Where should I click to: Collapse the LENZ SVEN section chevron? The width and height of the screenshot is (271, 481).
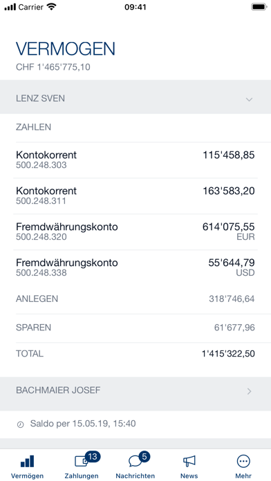[x=249, y=100]
